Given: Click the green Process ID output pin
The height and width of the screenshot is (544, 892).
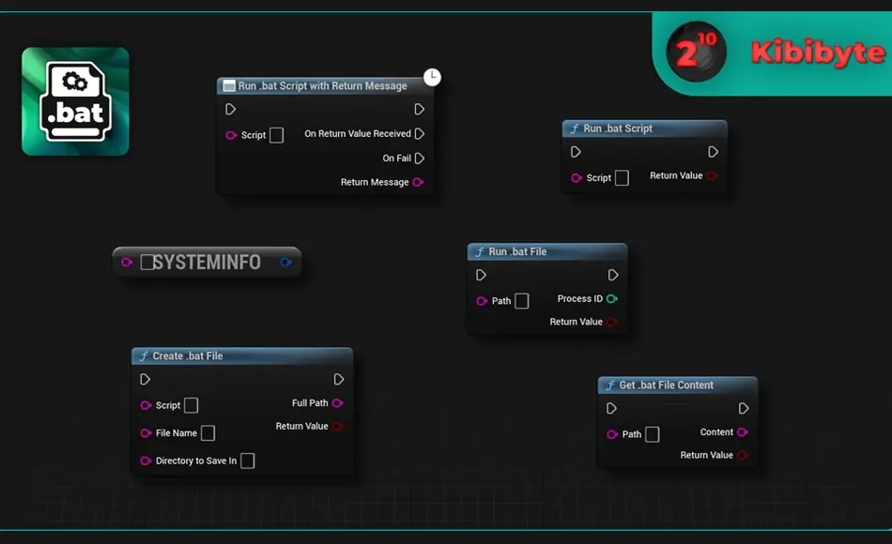Looking at the screenshot, I should click(612, 299).
